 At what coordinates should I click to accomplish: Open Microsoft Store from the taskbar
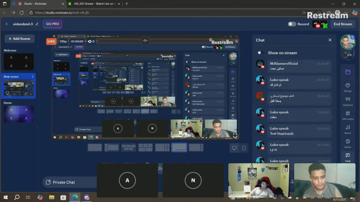(x=63, y=198)
